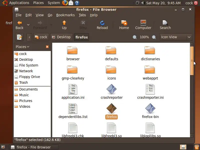Open the Icon View dropdown
200x150 pixels.
(176, 37)
